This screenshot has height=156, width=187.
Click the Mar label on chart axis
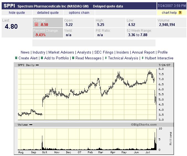tap(101, 152)
